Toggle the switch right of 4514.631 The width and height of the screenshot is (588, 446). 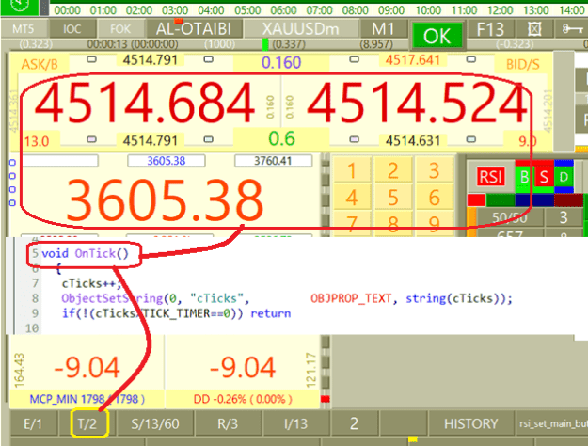471,139
